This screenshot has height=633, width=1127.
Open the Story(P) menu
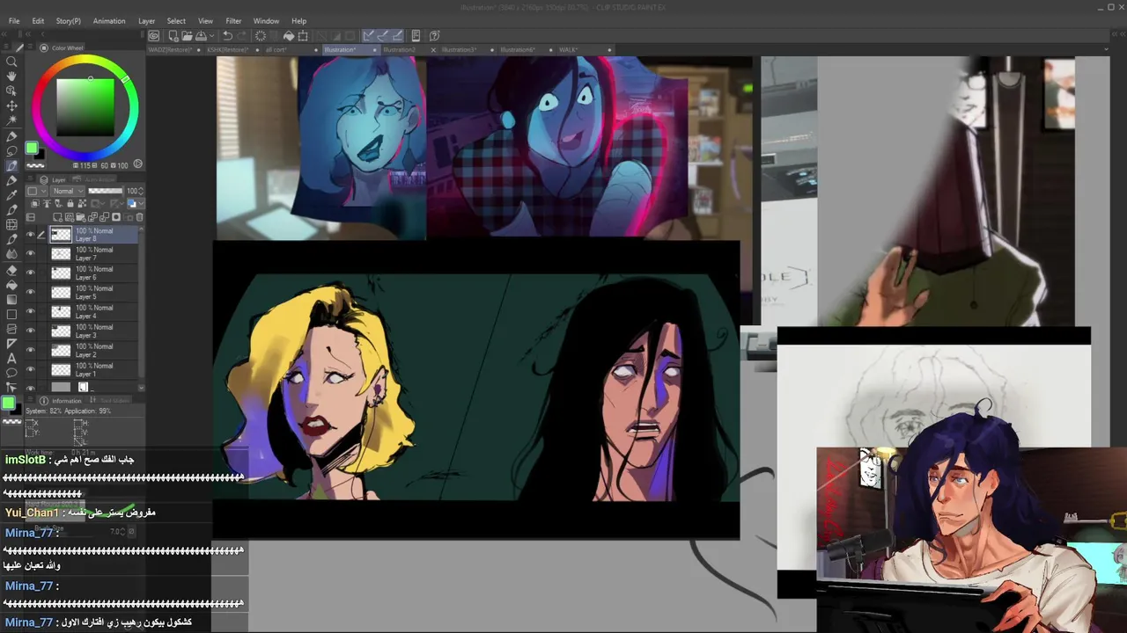point(68,21)
